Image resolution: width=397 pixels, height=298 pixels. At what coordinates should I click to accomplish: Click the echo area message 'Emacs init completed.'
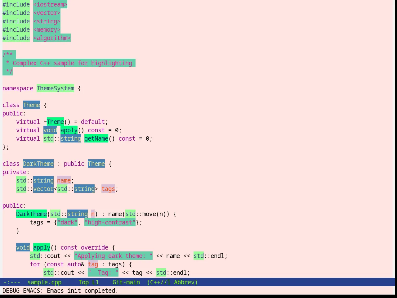click(x=83, y=291)
